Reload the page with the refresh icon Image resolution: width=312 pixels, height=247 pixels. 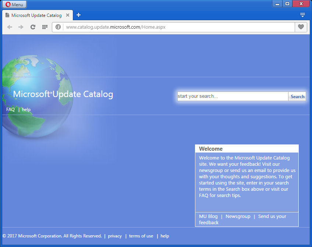point(33,27)
